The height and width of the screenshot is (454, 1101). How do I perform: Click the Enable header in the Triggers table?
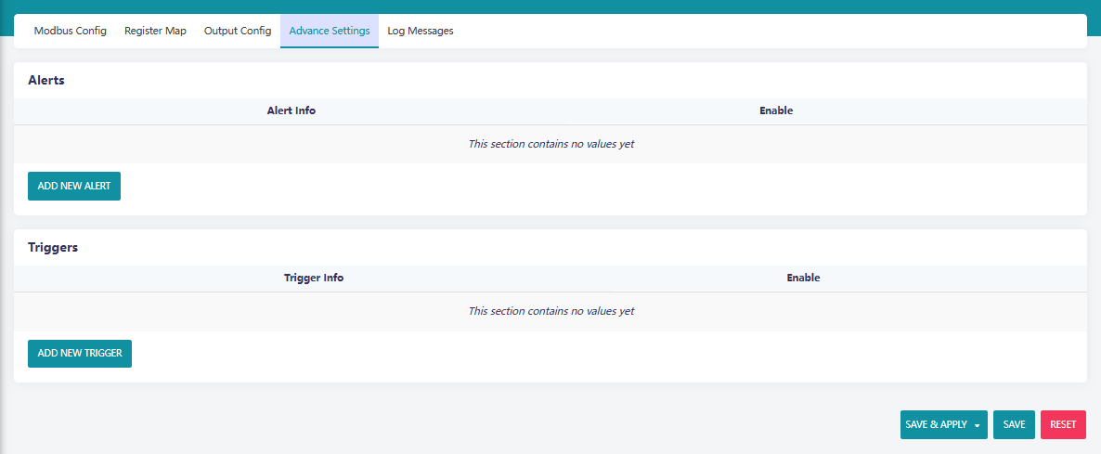click(803, 278)
